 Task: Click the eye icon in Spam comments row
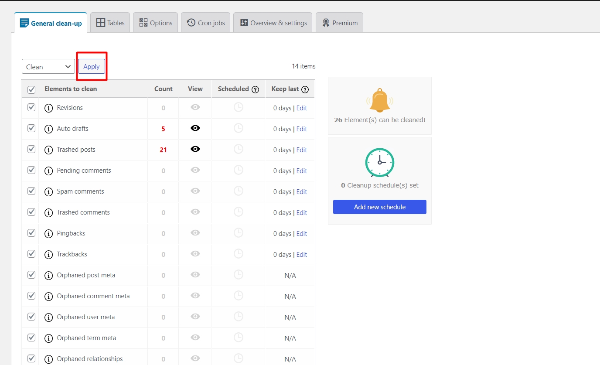195,191
